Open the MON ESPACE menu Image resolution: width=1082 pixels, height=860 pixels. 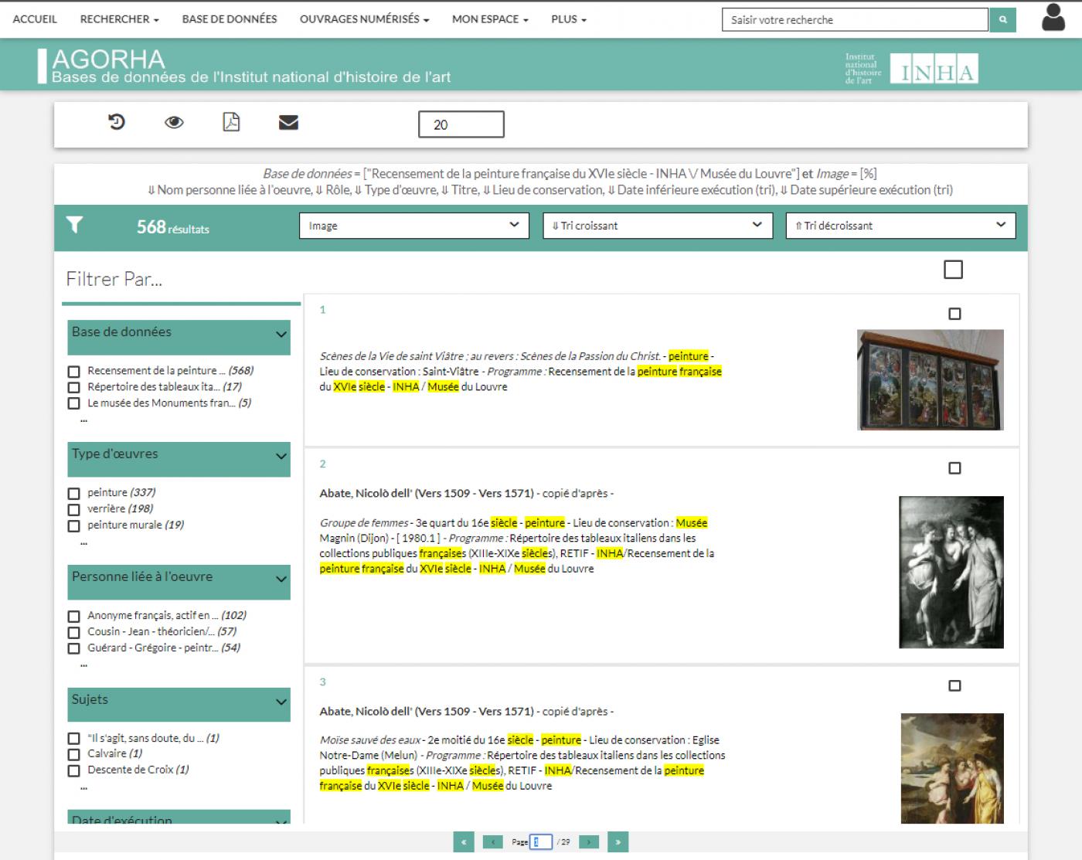pyautogui.click(x=490, y=19)
